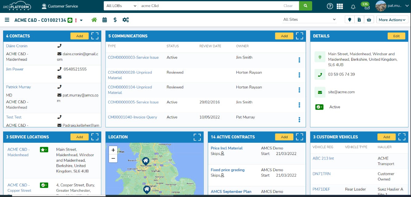The image size is (411, 197).
Task: Toggle the hamburger navigation menu
Action: click(7, 20)
